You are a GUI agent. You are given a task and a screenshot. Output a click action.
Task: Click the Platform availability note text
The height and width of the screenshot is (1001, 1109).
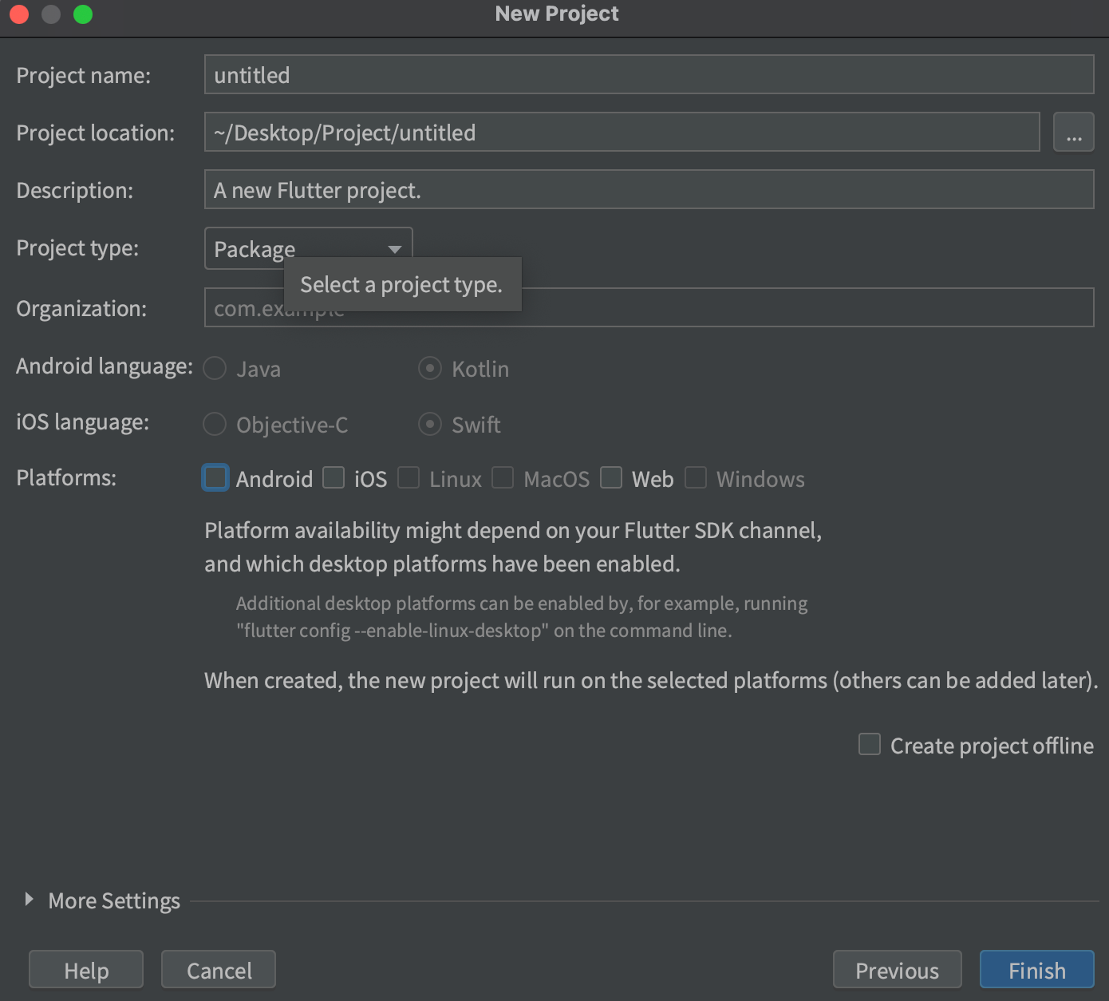(x=513, y=547)
